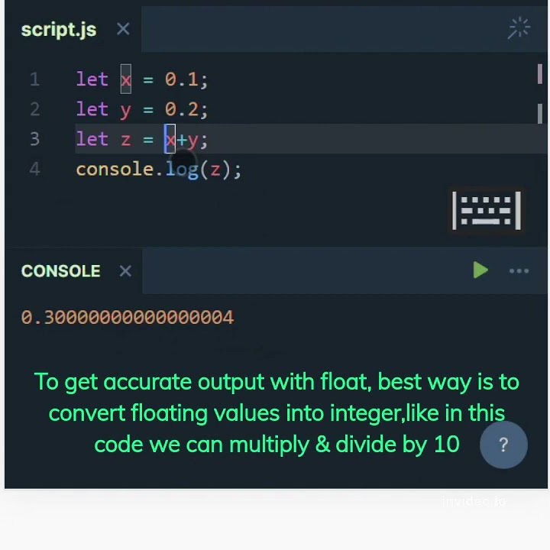The height and width of the screenshot is (550, 550).
Task: Click the value 0.2 on line 2
Action: click(182, 109)
